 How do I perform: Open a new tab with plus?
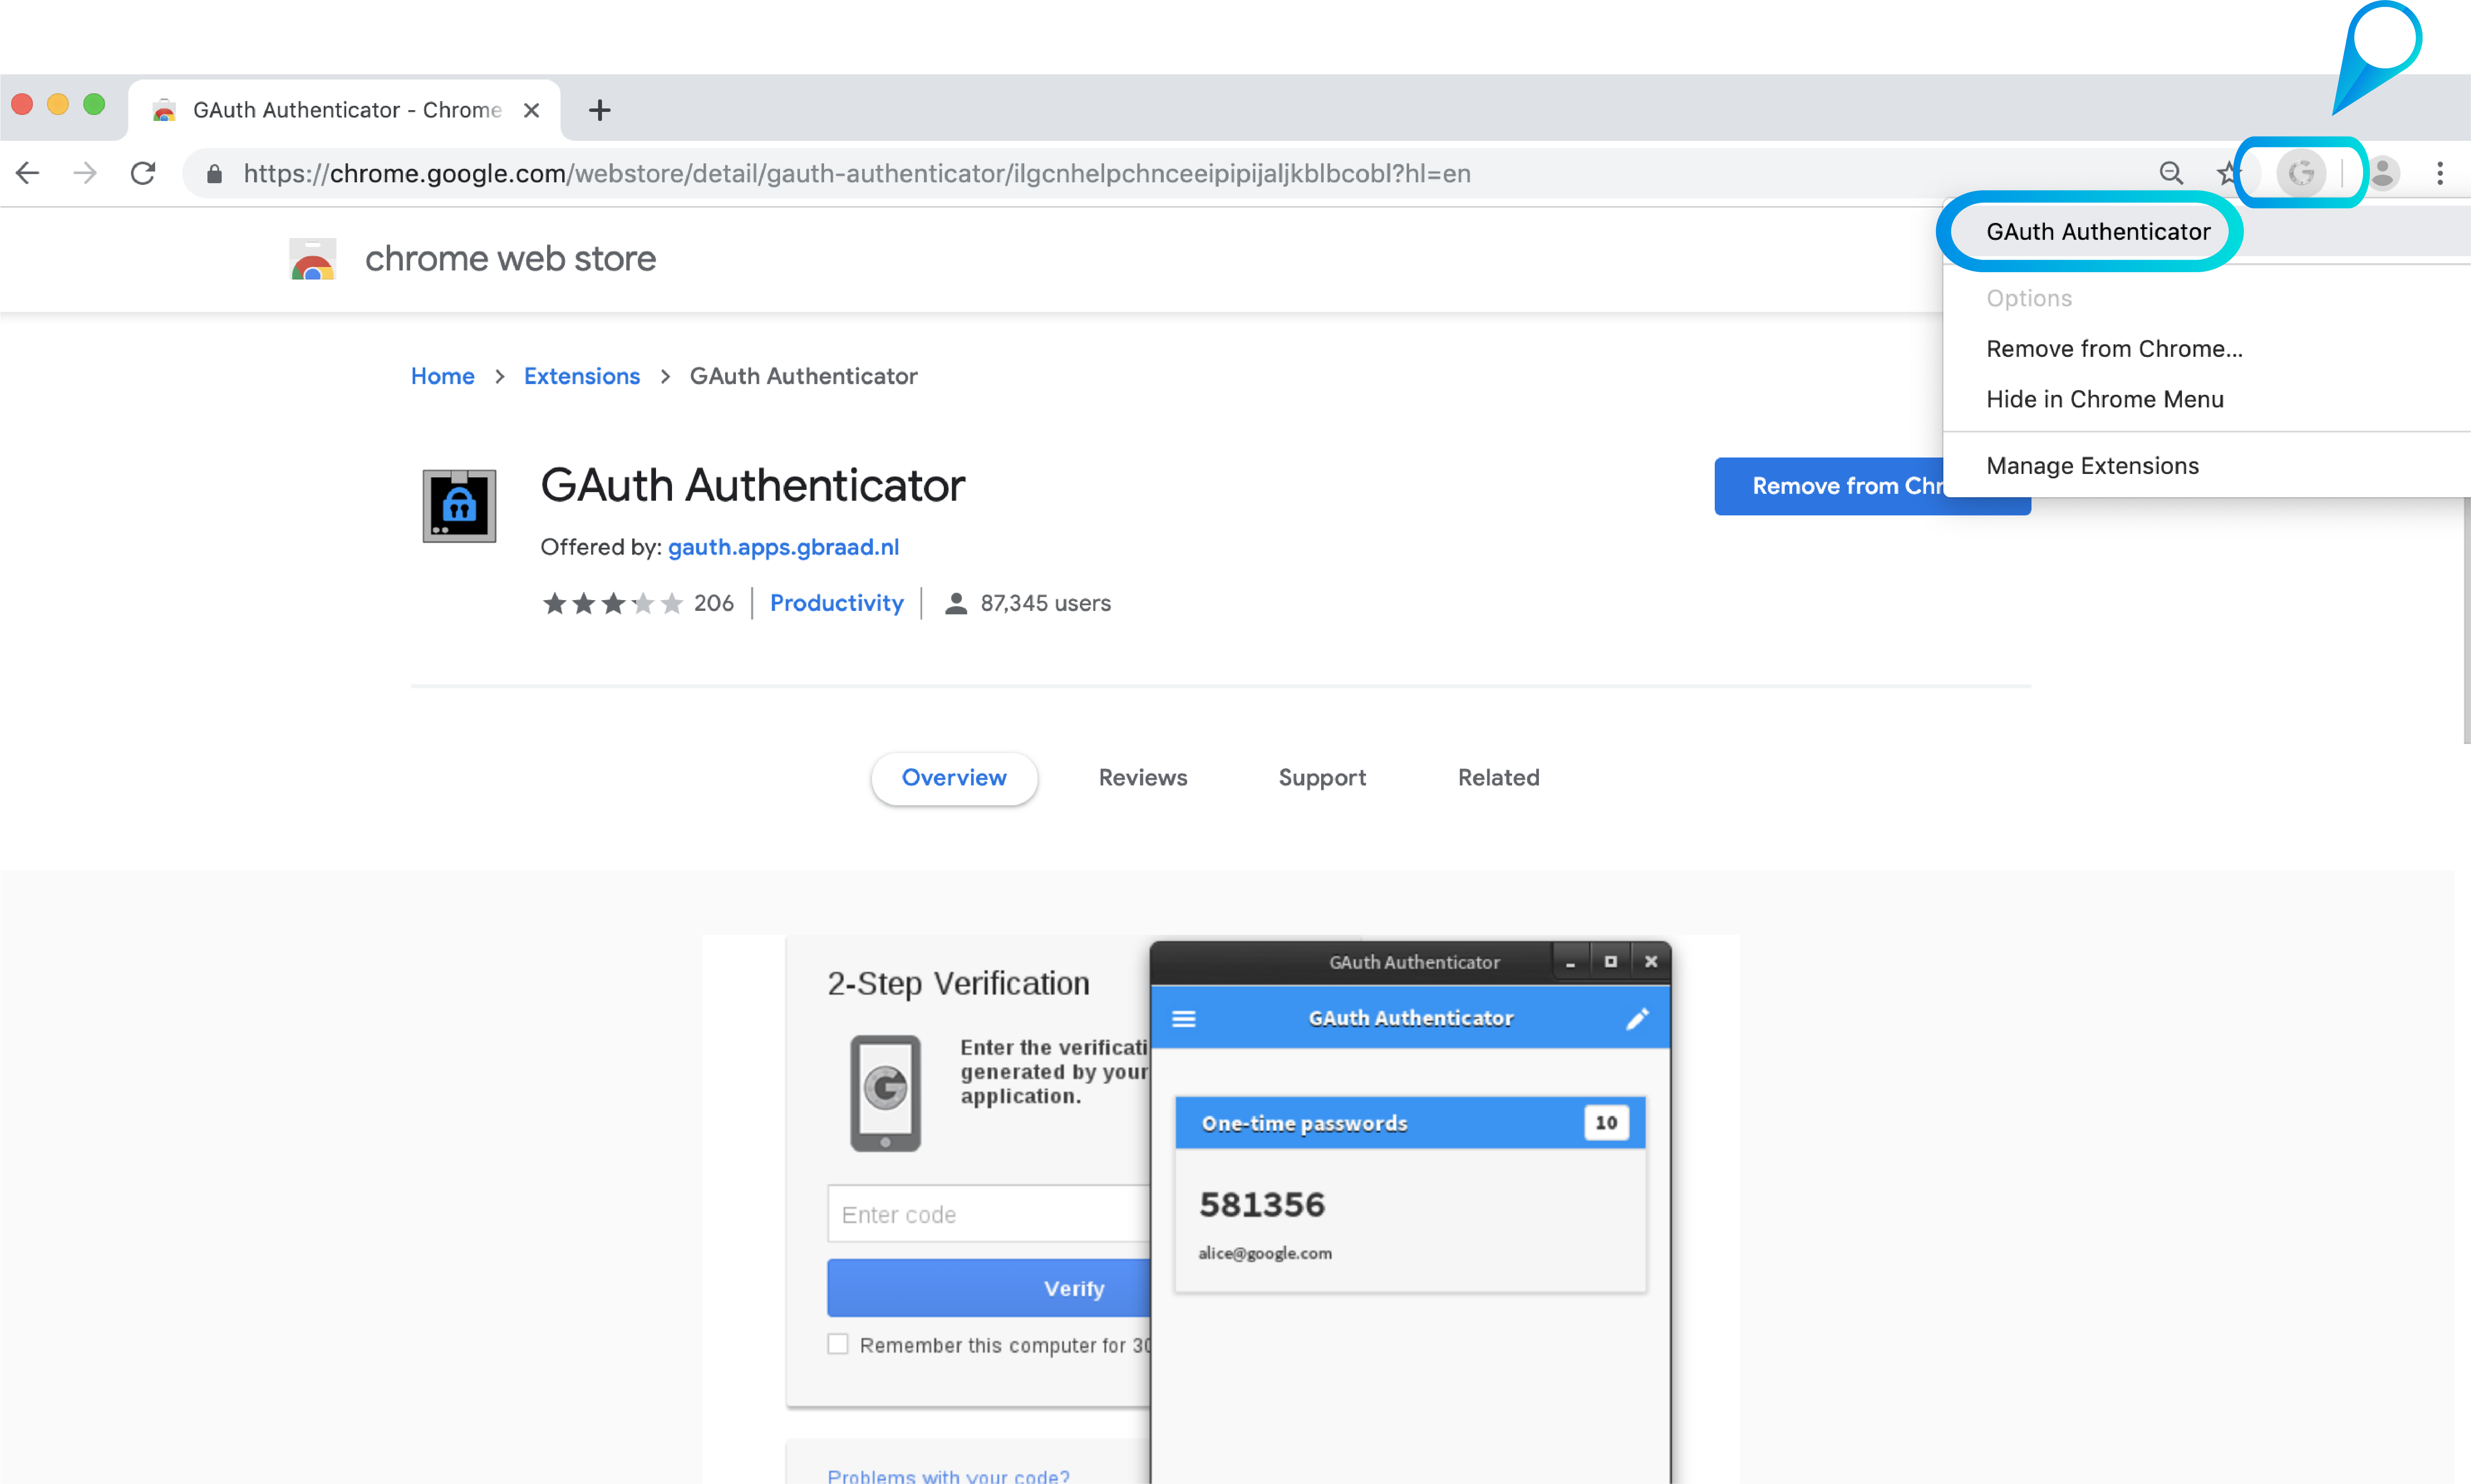599,110
